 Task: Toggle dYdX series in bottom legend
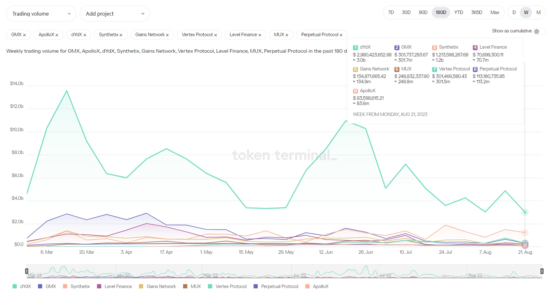click(x=22, y=286)
